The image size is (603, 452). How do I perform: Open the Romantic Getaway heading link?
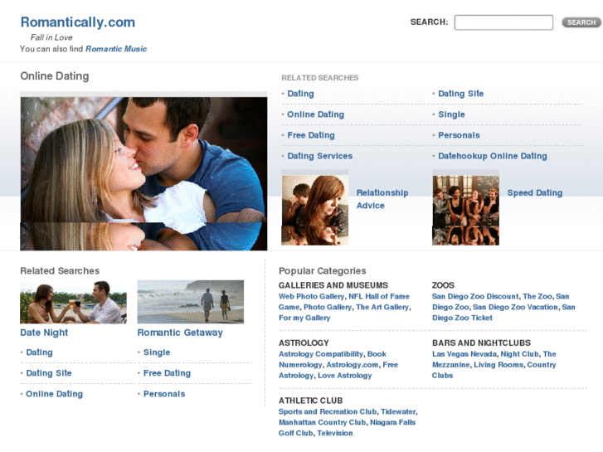[x=180, y=333]
